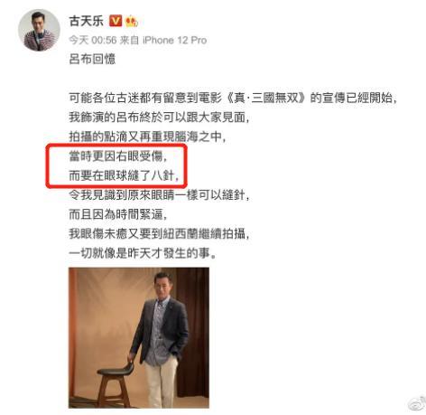Screen dimensions: 426x415
Task: Click the 《真·三國無双》 movie title text
Action: point(265,98)
